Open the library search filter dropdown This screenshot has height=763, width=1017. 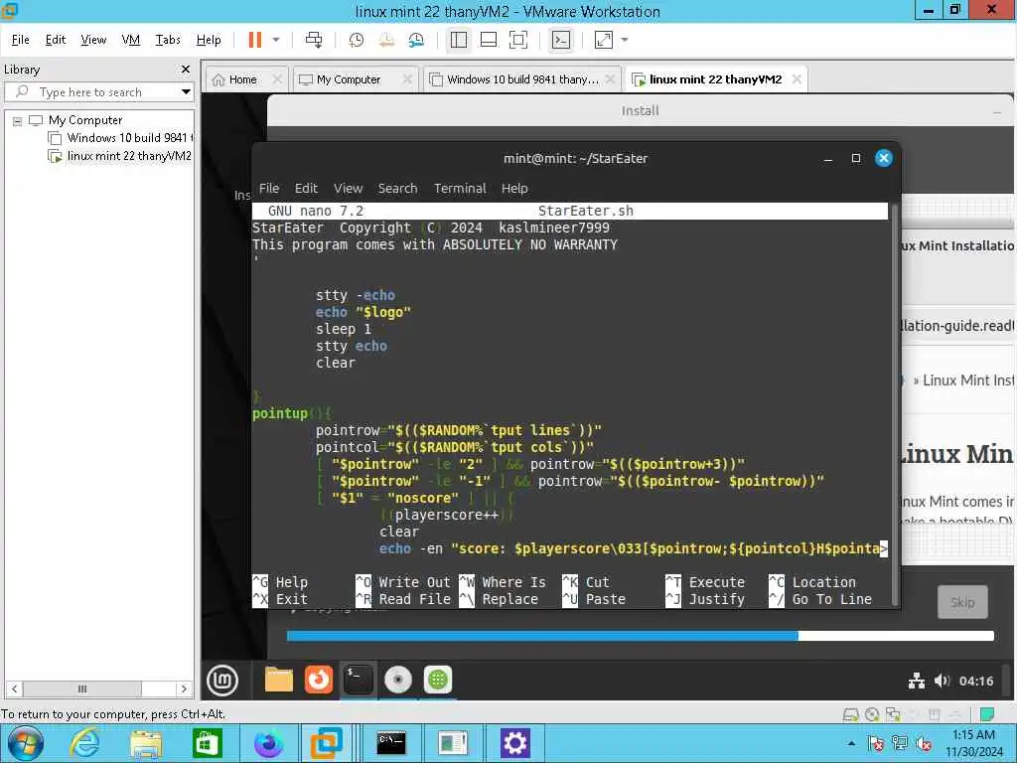pos(186,92)
